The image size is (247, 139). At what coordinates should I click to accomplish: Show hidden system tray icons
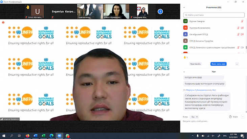point(193,136)
